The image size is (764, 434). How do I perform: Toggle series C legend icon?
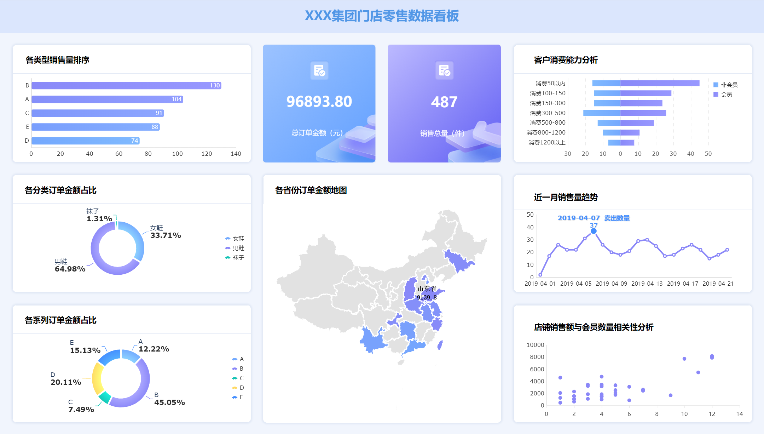pyautogui.click(x=235, y=378)
